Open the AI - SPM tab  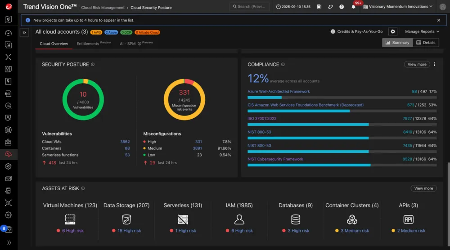tap(127, 44)
